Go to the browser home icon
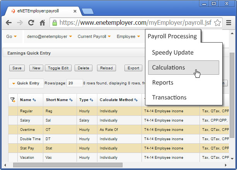 [x=42, y=23]
